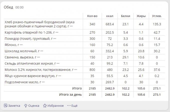
Task: Open ellipsis options for Сельдь атлантическая жирная
Action: point(58,64)
